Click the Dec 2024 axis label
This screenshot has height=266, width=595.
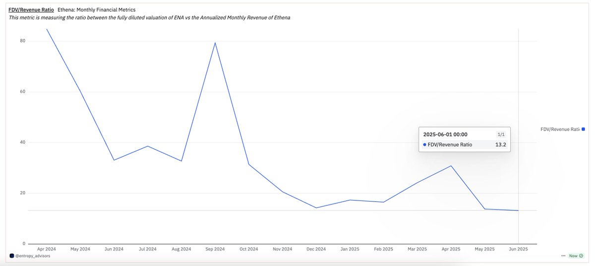click(x=316, y=249)
